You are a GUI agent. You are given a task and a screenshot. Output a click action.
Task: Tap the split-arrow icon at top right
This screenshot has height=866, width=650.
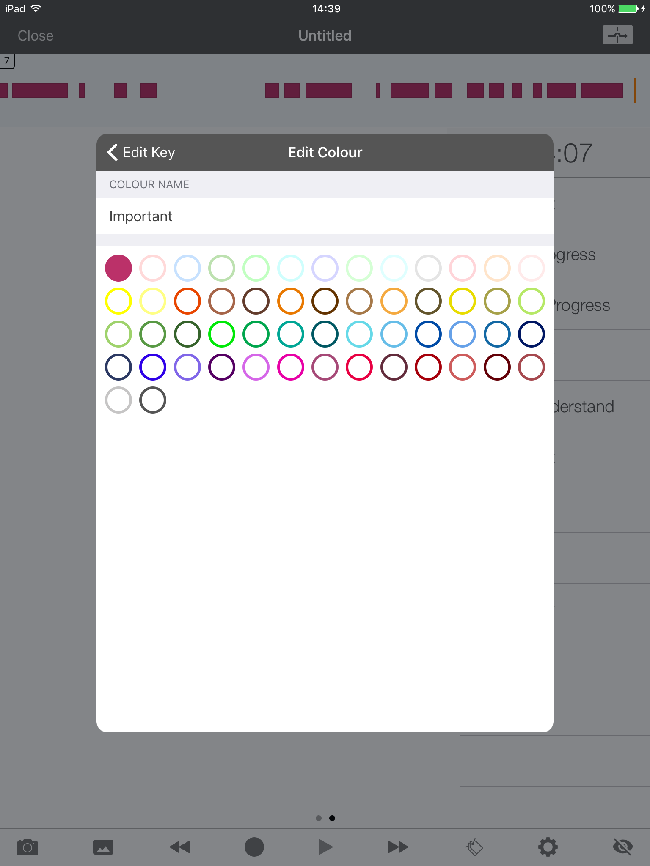(x=618, y=35)
